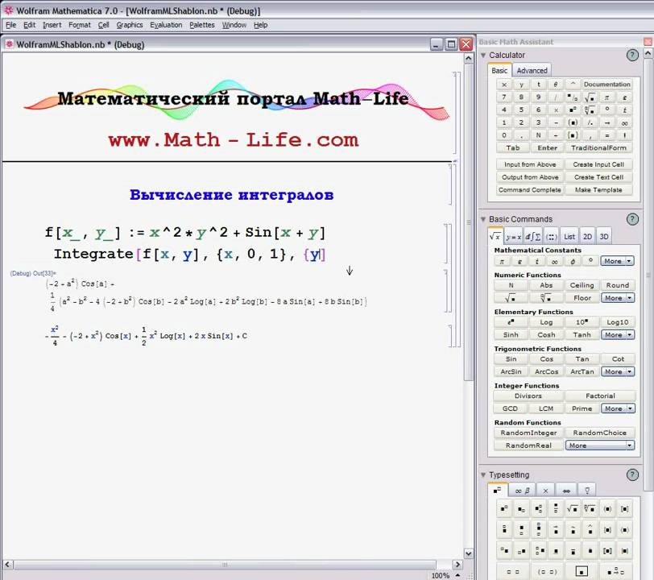
Task: Click the arrow rule key in Calculator
Action: (x=606, y=122)
